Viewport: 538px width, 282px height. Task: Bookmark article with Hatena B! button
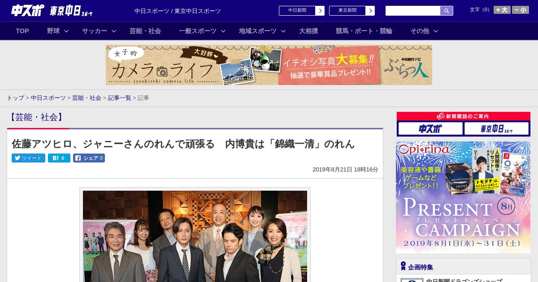click(x=59, y=158)
